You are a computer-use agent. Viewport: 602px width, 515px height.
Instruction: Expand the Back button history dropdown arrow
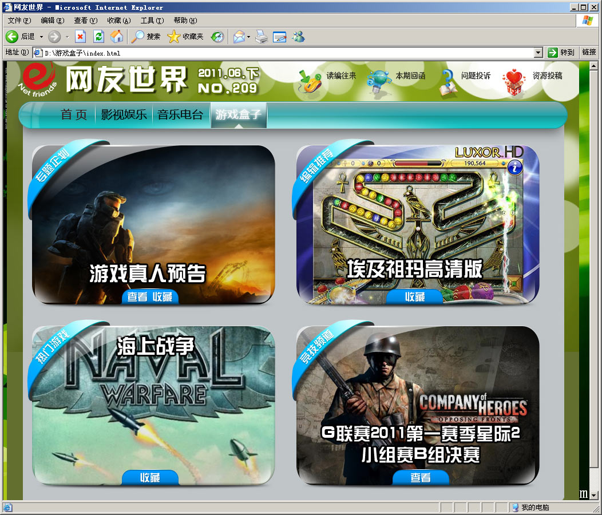pos(41,37)
